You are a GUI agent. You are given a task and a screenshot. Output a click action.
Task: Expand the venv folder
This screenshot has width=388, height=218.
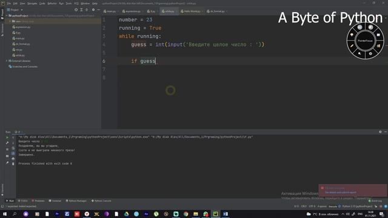[10, 21]
